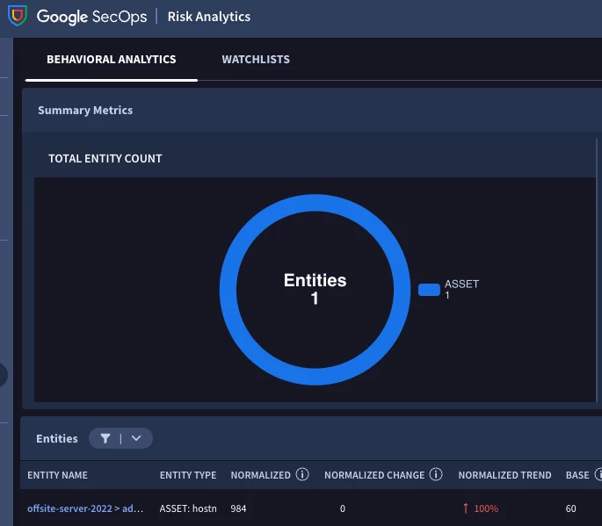Select the 'ASSET: hostn' entity type cell
602x526 pixels.
pos(188,508)
